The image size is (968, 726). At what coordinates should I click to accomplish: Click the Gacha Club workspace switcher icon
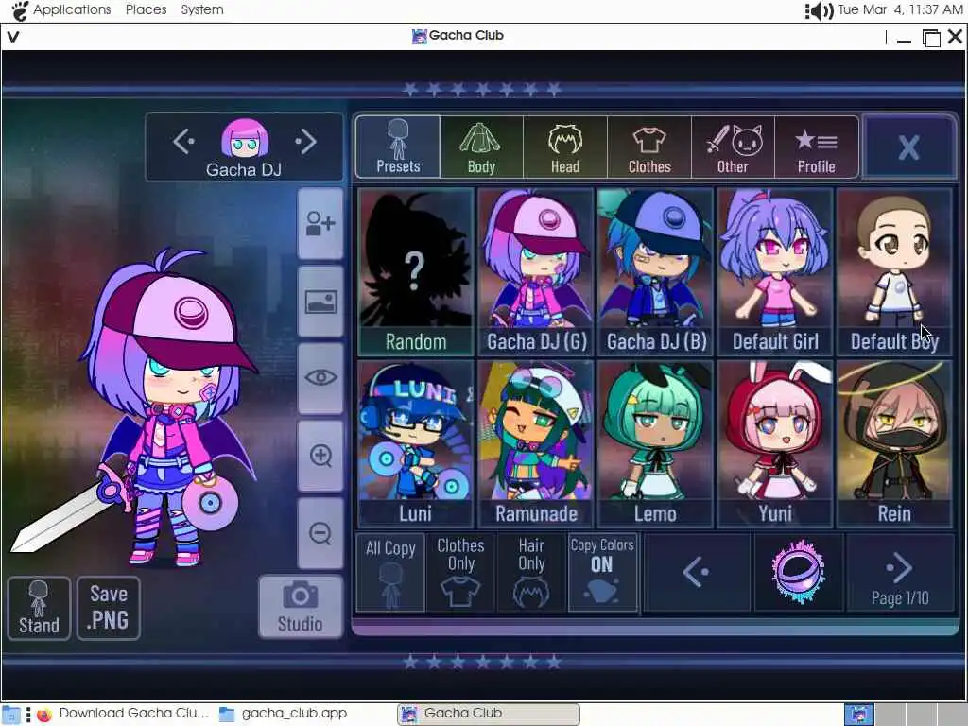[858, 715]
